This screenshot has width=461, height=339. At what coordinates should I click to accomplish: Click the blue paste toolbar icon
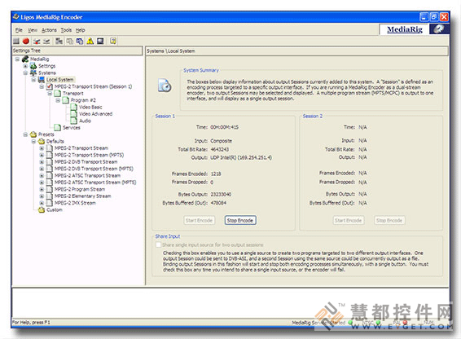point(80,42)
